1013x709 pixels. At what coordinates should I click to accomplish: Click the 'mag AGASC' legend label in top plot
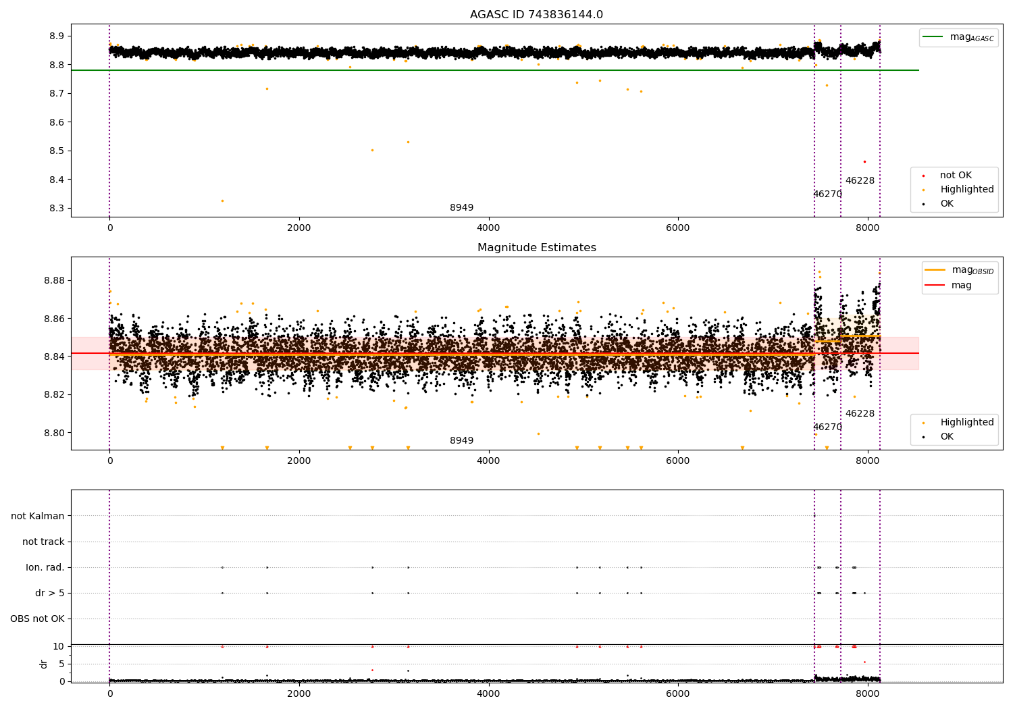(972, 37)
